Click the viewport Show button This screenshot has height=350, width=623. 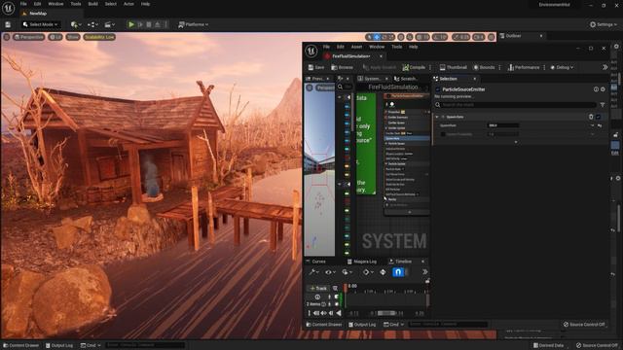(73, 37)
